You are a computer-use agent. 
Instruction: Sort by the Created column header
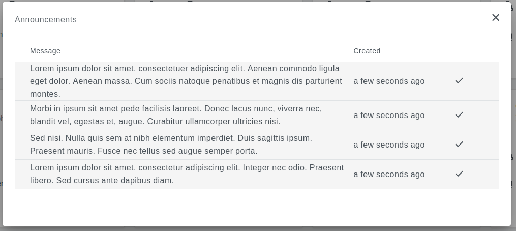pos(367,51)
